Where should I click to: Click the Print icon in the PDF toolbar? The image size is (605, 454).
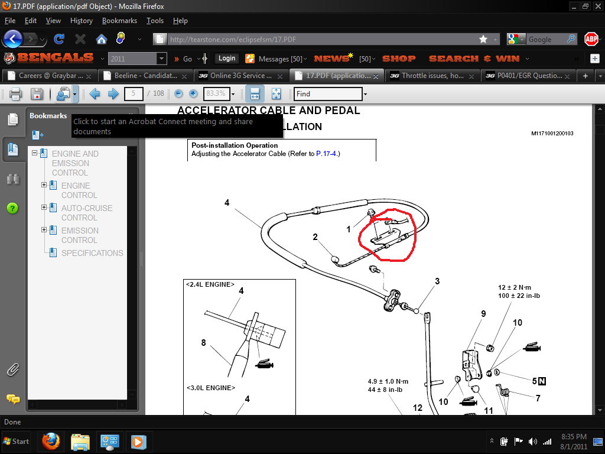click(x=15, y=94)
